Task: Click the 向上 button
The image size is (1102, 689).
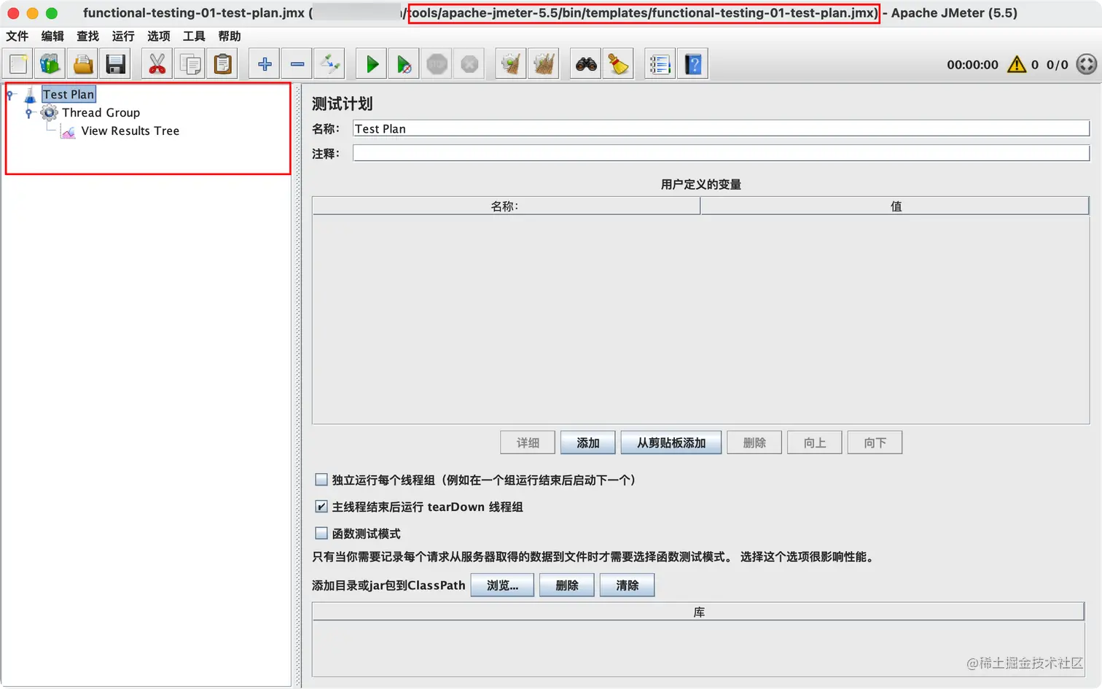Action: (815, 443)
